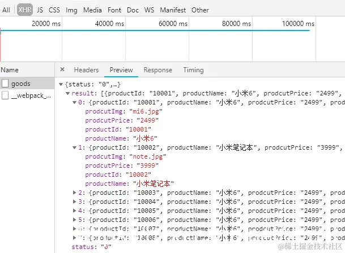The height and width of the screenshot is (253, 345).
Task: Select the All filter
Action: [x=6, y=10]
